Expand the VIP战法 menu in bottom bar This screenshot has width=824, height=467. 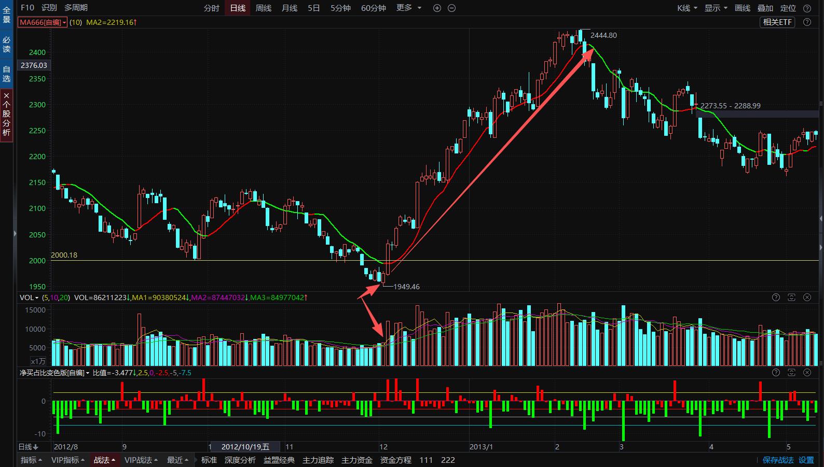pos(141,460)
